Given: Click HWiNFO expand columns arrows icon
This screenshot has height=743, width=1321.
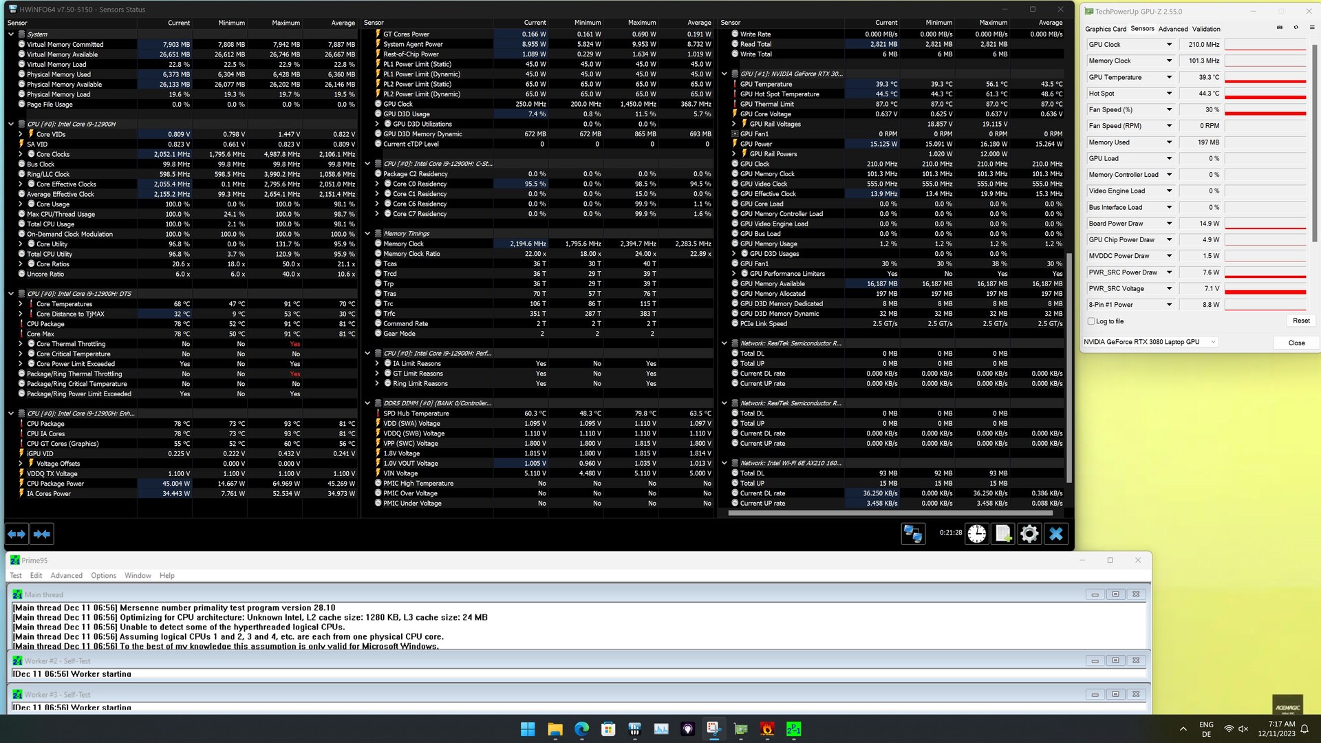Looking at the screenshot, I should pyautogui.click(x=17, y=534).
